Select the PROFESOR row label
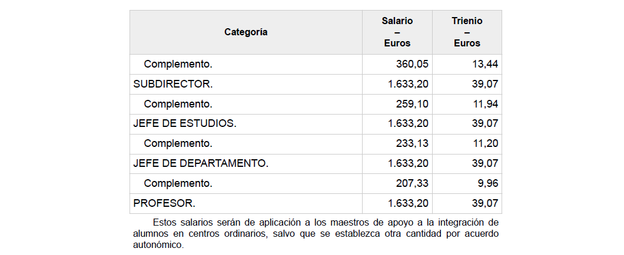This screenshot has width=624, height=255. coord(164,203)
